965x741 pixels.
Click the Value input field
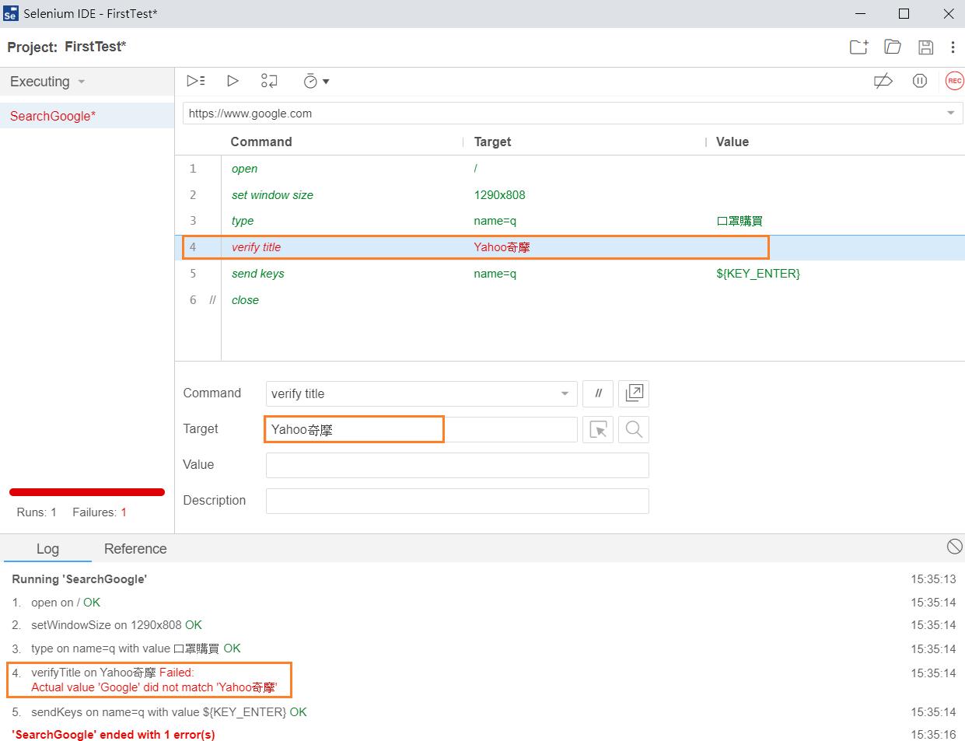tap(457, 465)
